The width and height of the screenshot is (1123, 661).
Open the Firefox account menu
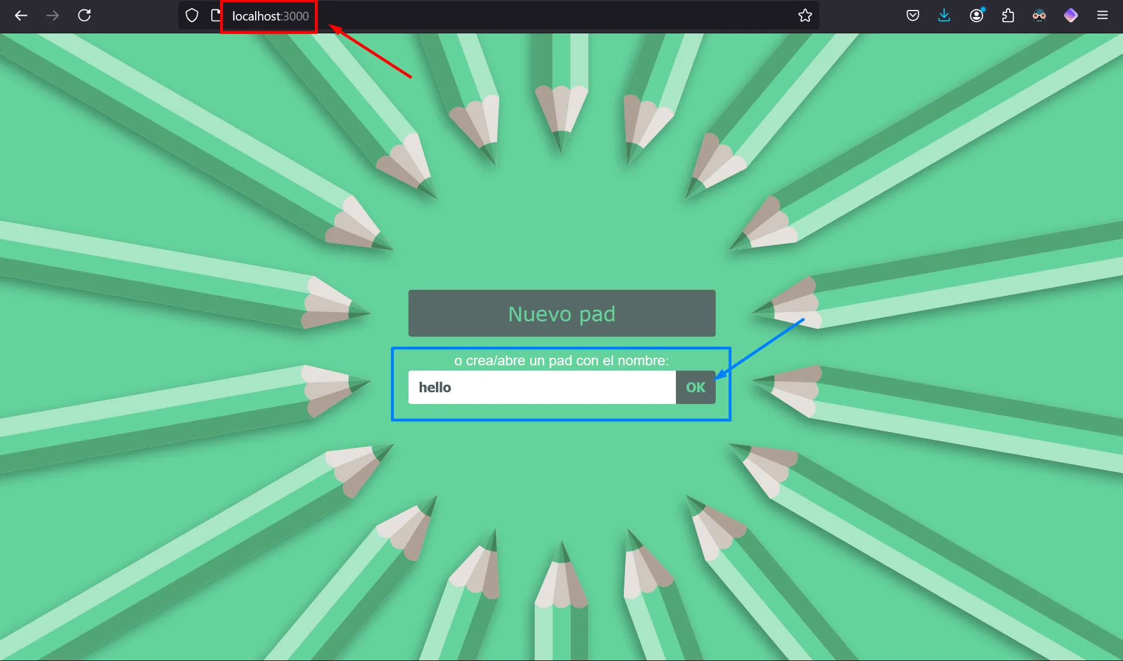[x=976, y=16]
